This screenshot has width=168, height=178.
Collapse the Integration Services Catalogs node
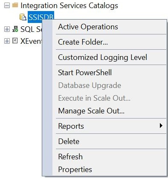7,6
